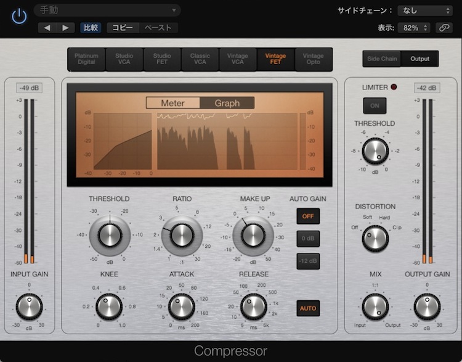This screenshot has height=362, width=462.
Task: Select the Studio FET compressor model
Action: 162,59
